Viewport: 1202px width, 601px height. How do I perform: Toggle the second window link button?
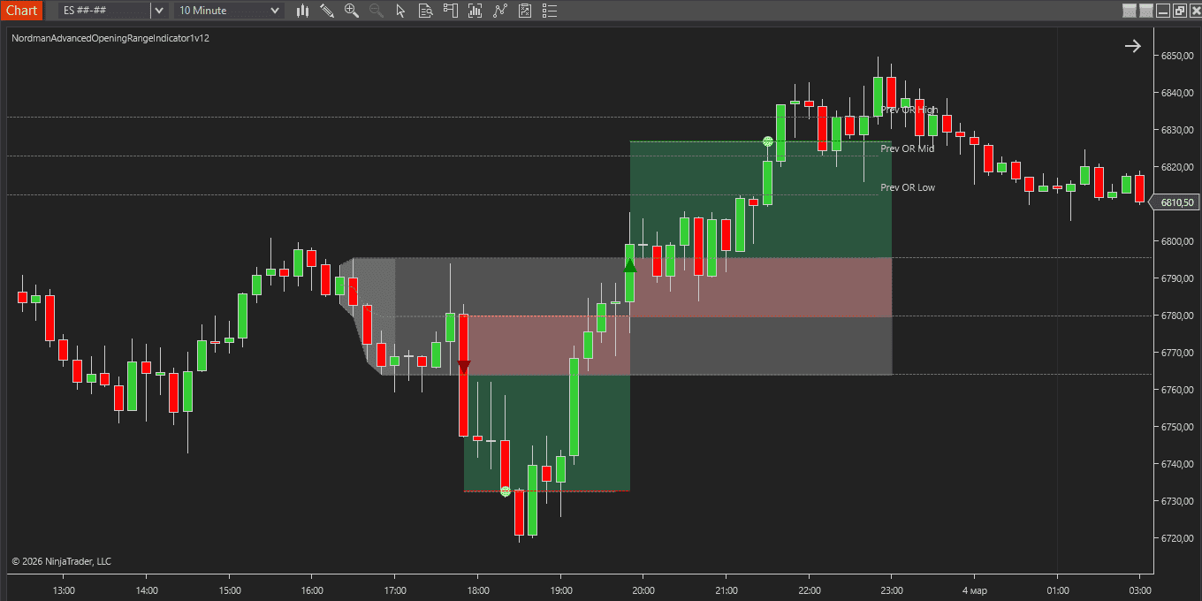[1146, 11]
